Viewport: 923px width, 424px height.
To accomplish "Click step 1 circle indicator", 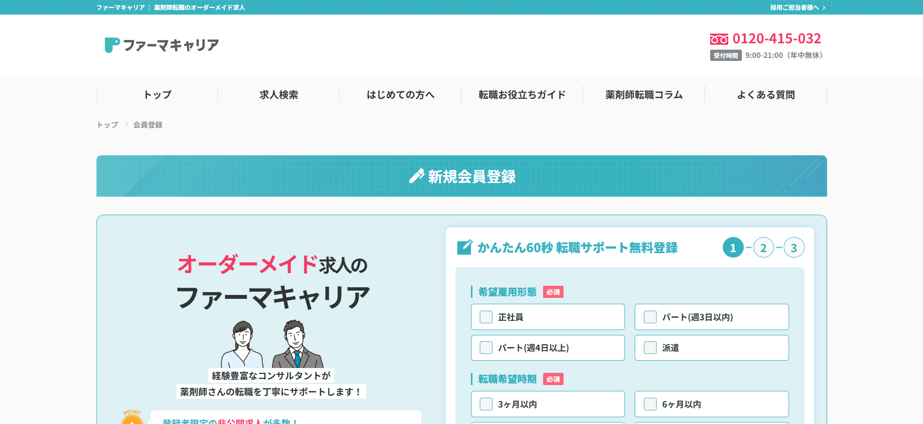I will (x=733, y=248).
